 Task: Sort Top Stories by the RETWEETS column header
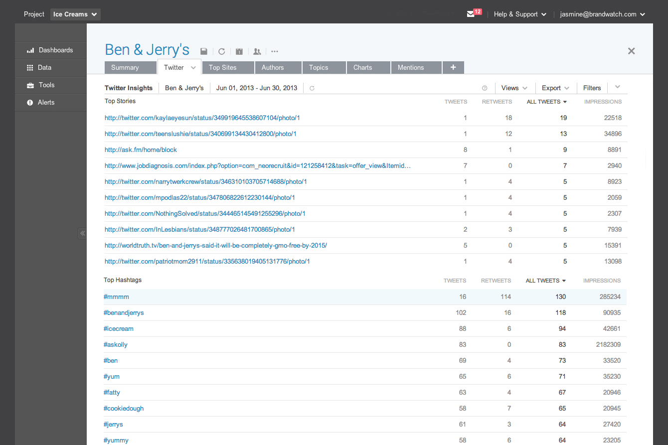[497, 102]
